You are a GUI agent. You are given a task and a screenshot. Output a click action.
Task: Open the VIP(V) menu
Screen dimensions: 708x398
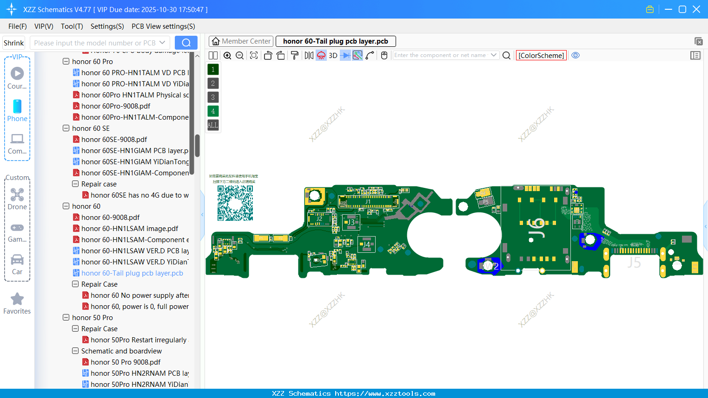(44, 26)
